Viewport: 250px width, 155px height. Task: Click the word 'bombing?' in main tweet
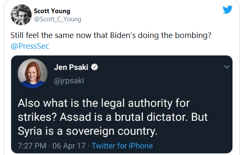(x=193, y=35)
